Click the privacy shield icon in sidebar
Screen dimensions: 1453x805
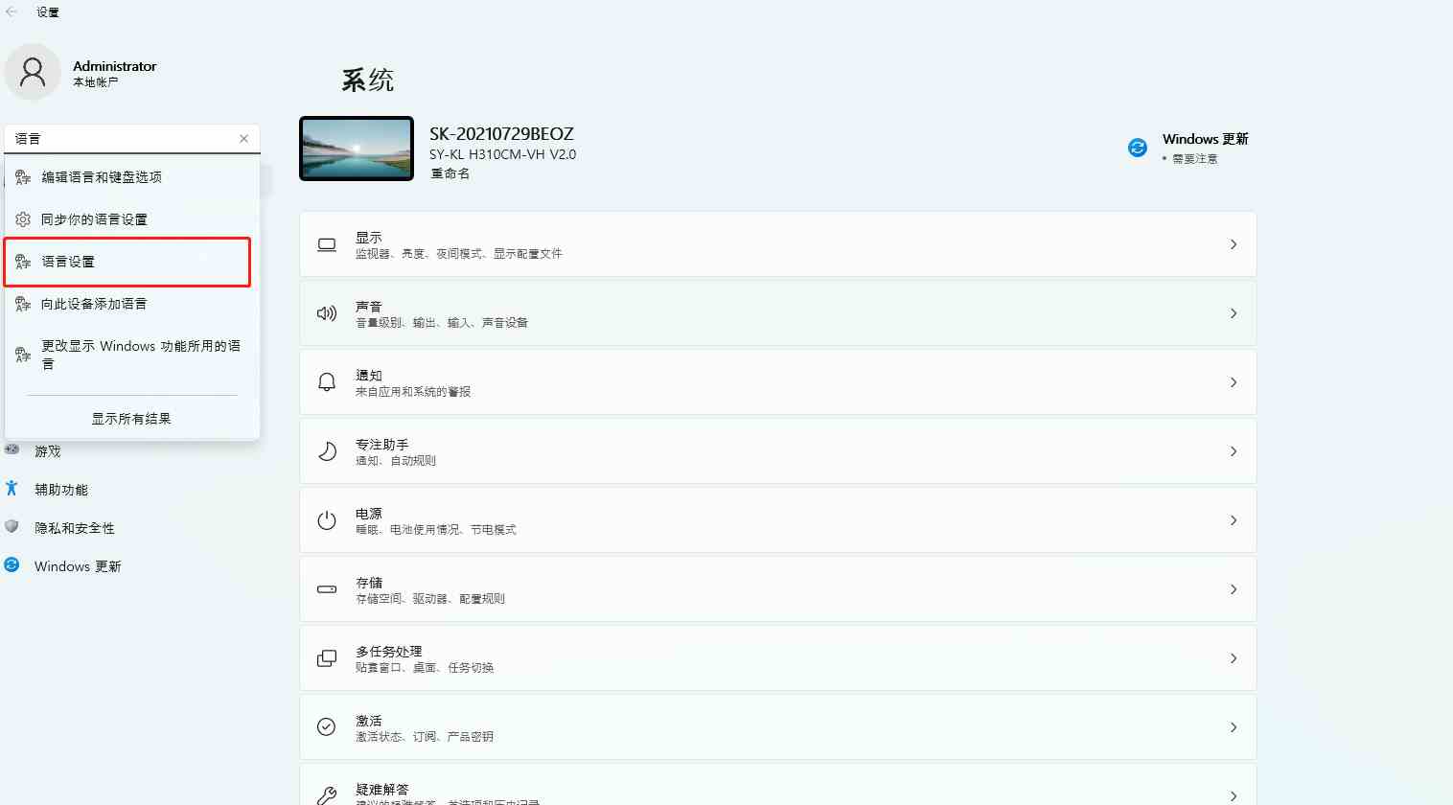[x=12, y=526]
